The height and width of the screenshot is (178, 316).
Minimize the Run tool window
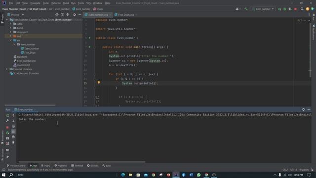tap(309, 109)
